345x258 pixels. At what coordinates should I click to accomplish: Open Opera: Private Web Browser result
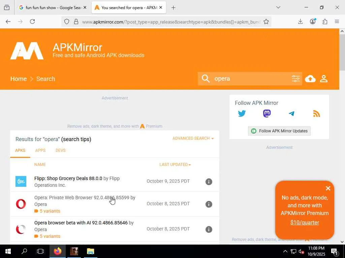coord(82,198)
